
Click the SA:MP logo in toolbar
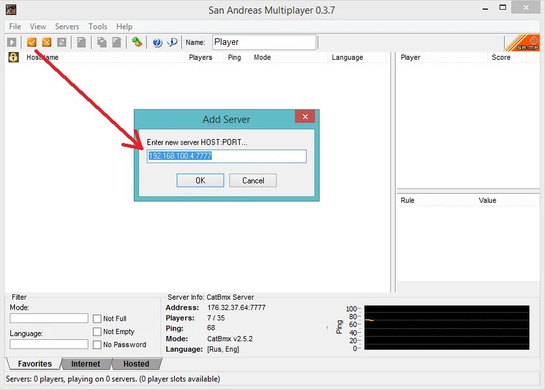[522, 43]
